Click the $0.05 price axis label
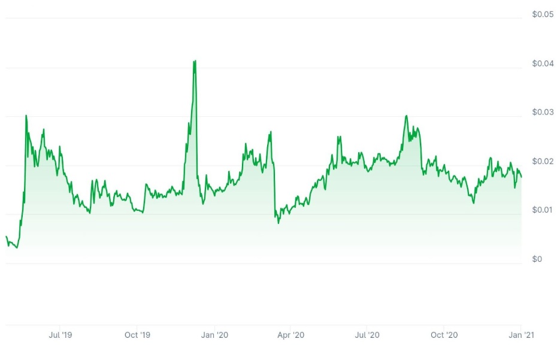Image resolution: width=560 pixels, height=348 pixels. 543,14
